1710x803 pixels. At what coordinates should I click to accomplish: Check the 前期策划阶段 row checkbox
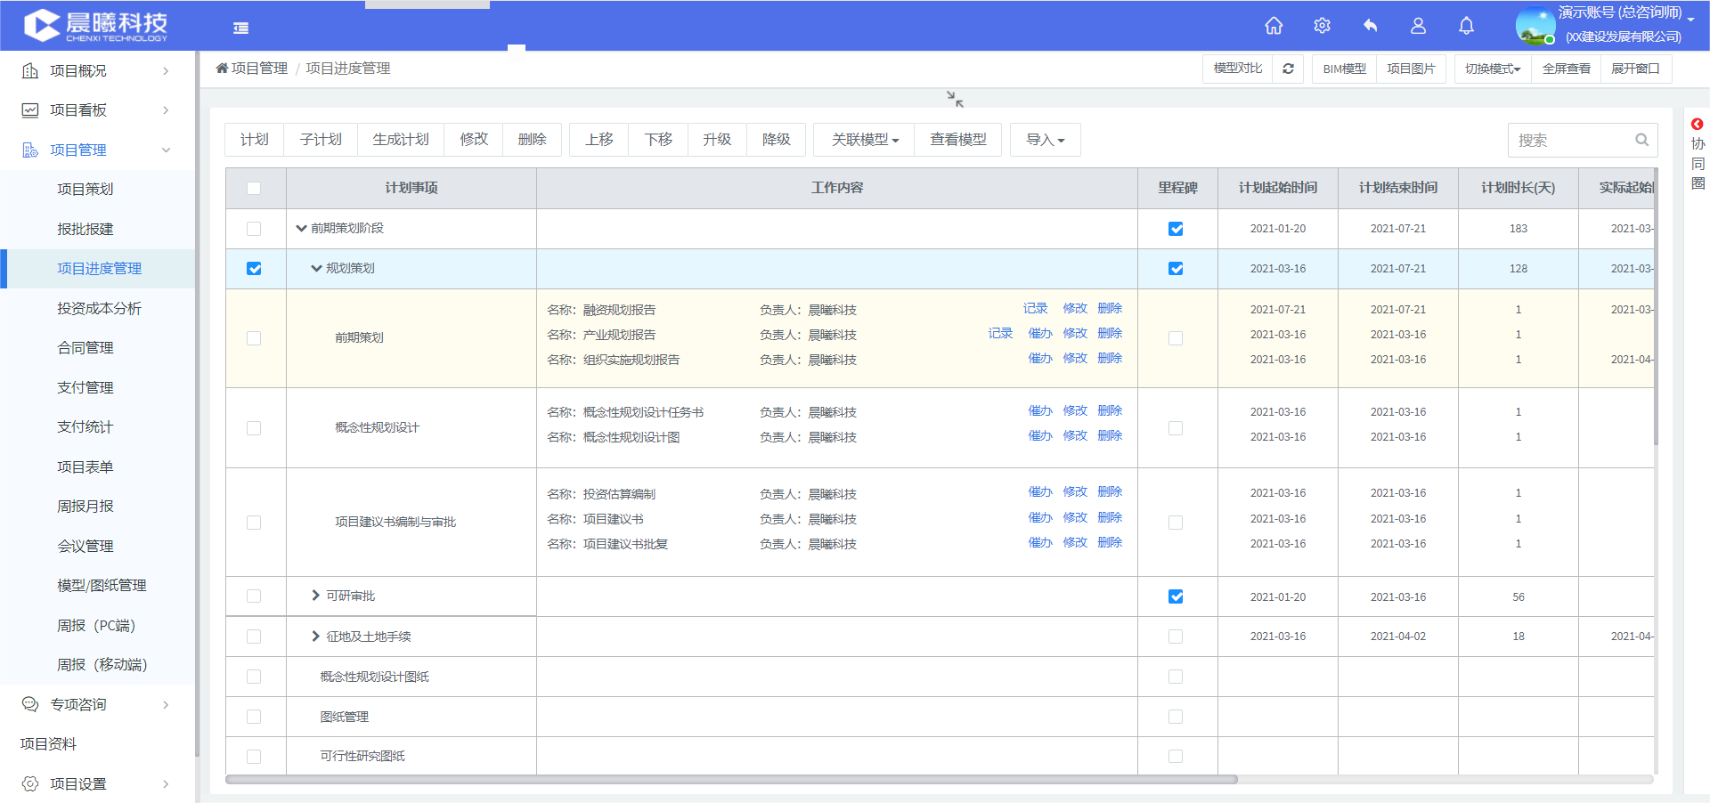(x=254, y=229)
